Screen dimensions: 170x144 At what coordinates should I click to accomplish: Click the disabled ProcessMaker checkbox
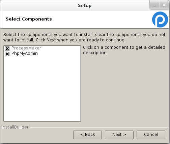[x=7, y=48]
